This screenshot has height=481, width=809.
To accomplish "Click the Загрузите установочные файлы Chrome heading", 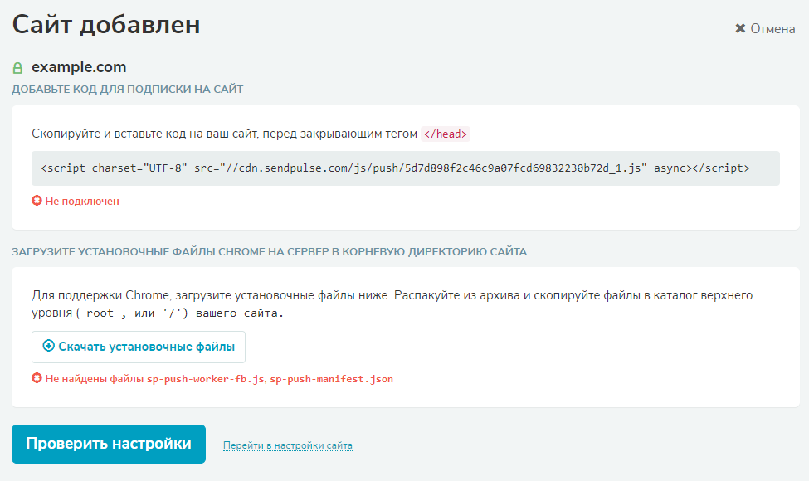I will [x=270, y=252].
